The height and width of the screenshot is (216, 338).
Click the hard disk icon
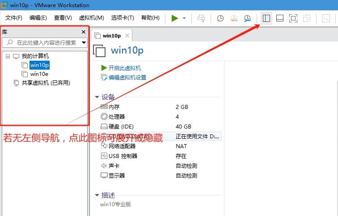tap(104, 126)
